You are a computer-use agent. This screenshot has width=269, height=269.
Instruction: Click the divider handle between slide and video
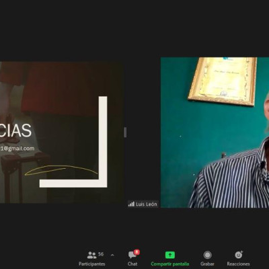point(125,132)
